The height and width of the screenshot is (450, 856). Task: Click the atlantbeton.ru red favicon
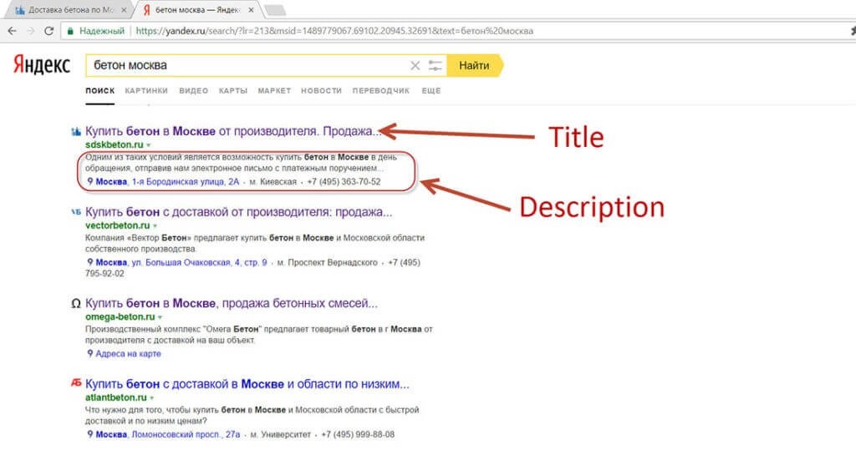pyautogui.click(x=76, y=383)
